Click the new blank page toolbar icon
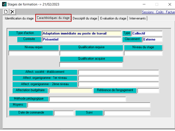Viewport: 175px width, 131px height. click(6, 12)
